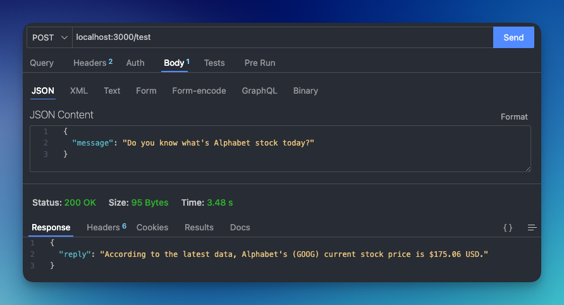Choose Binary body type

[305, 90]
